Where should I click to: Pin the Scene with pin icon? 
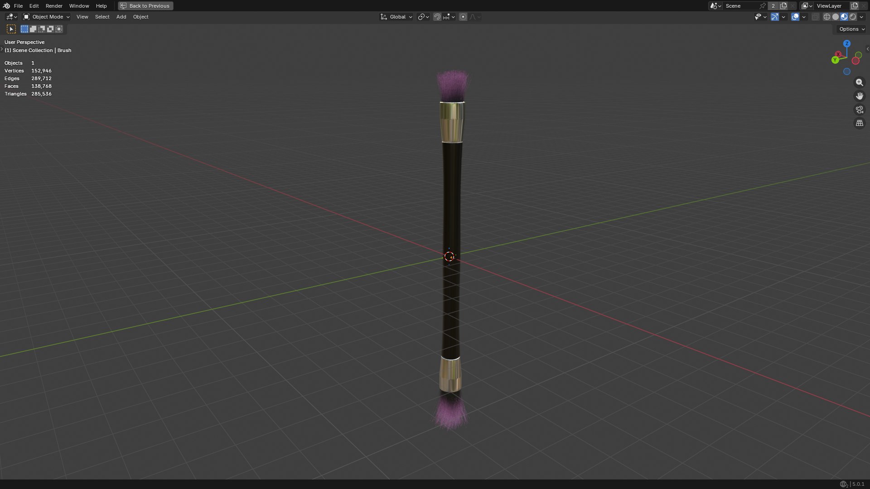763,6
